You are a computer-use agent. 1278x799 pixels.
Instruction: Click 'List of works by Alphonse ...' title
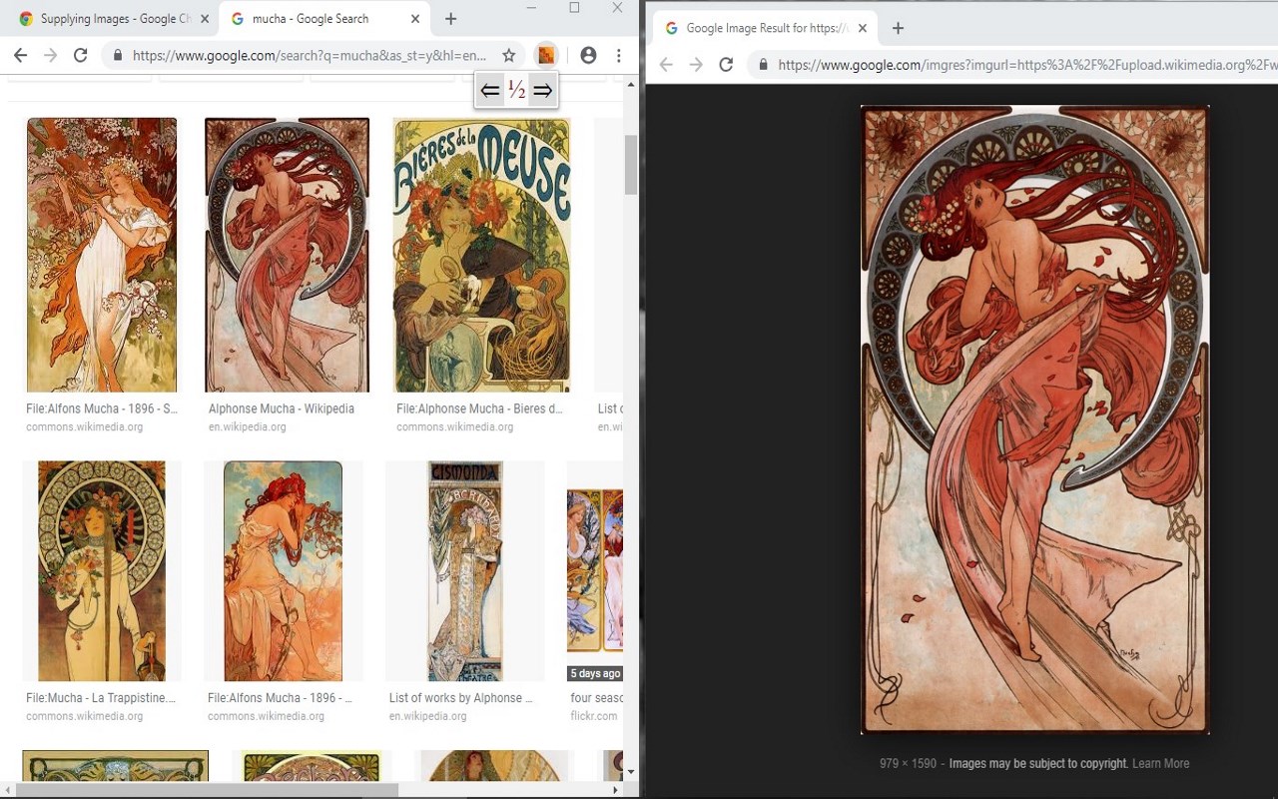461,698
